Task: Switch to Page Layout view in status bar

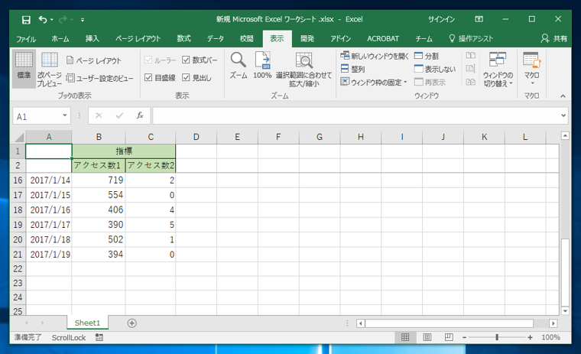Action: [x=427, y=337]
